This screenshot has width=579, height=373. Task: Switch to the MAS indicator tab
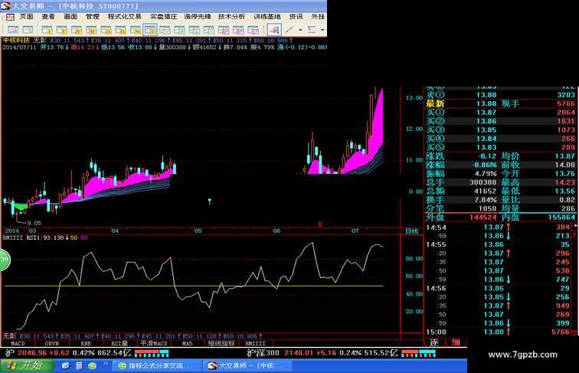point(187,343)
